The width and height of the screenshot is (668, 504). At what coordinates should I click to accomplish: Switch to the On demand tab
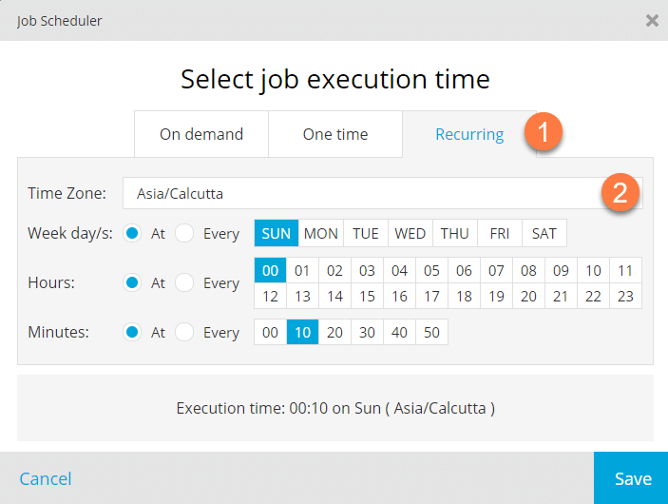click(201, 134)
